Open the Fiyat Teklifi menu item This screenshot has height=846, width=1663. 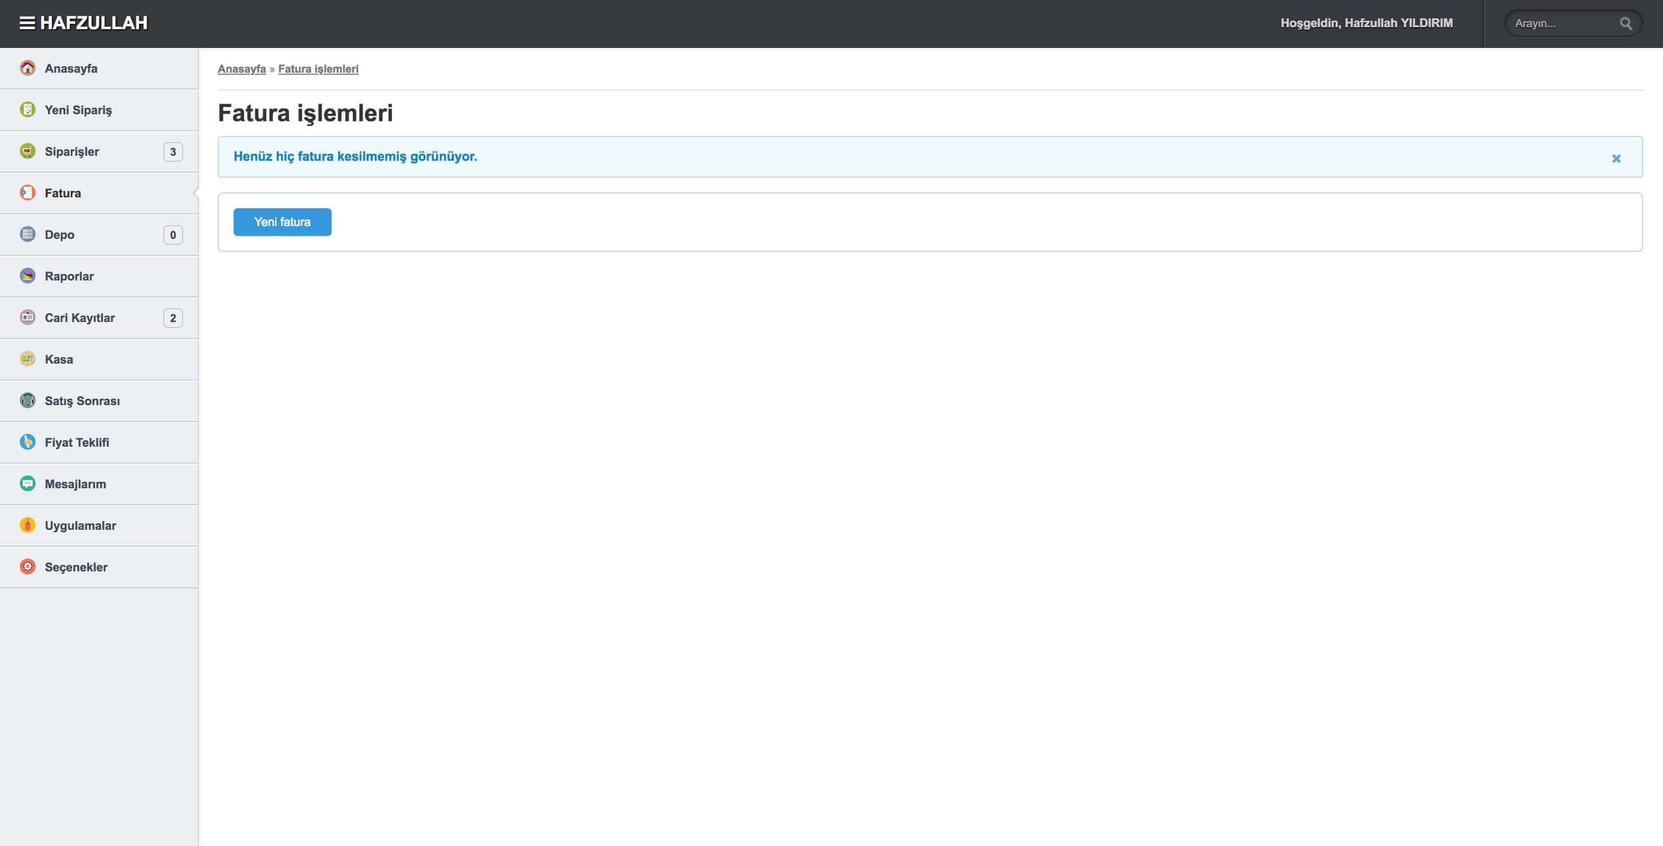point(77,442)
